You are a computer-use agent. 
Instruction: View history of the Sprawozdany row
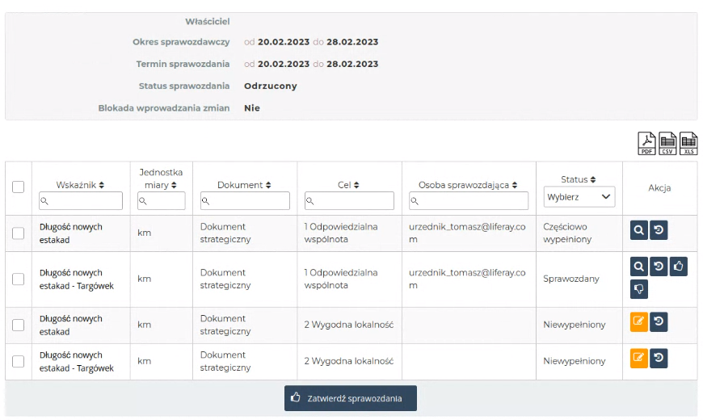[x=659, y=265]
